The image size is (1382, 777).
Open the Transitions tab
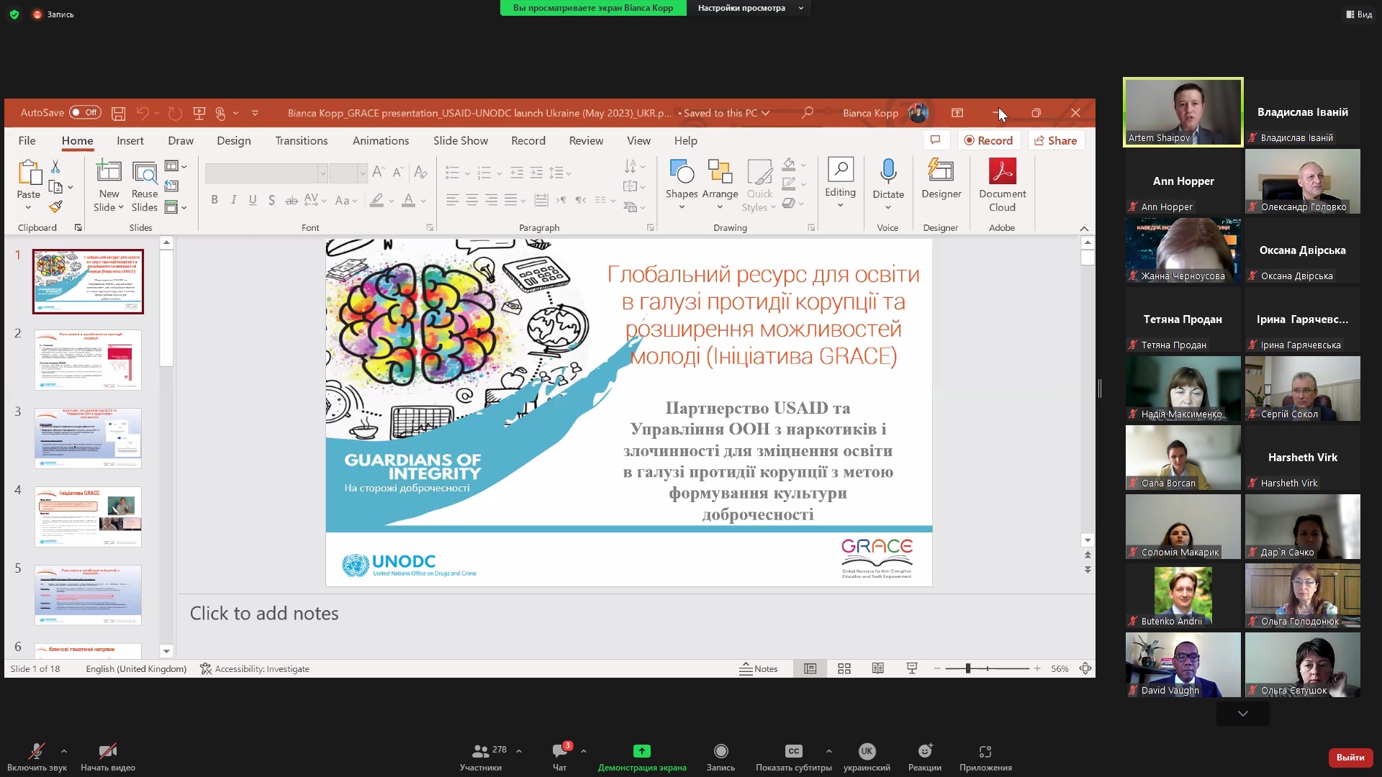302,140
